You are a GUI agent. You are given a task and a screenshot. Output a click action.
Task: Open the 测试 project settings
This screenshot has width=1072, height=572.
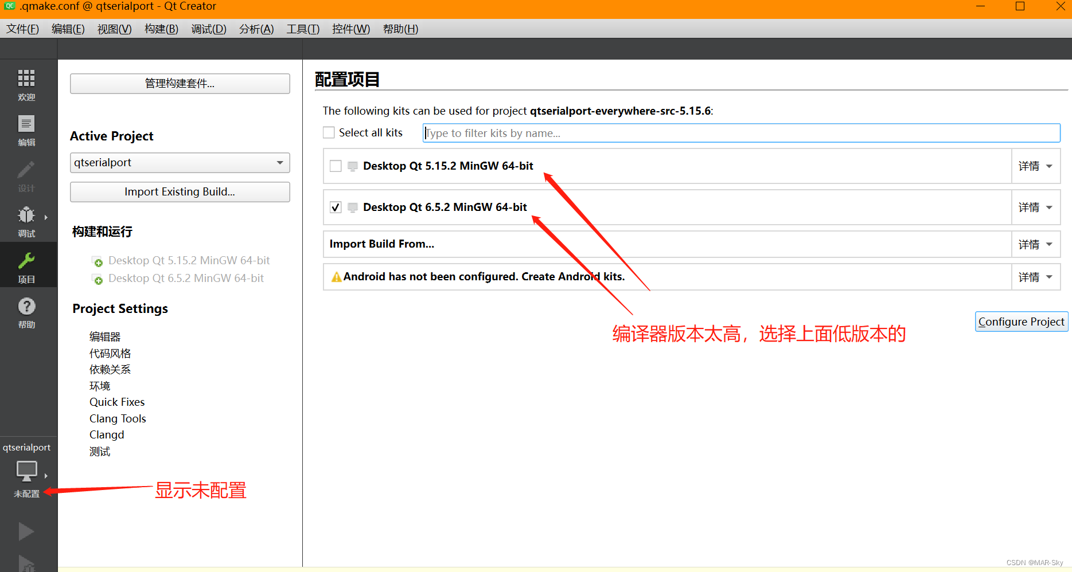click(100, 451)
